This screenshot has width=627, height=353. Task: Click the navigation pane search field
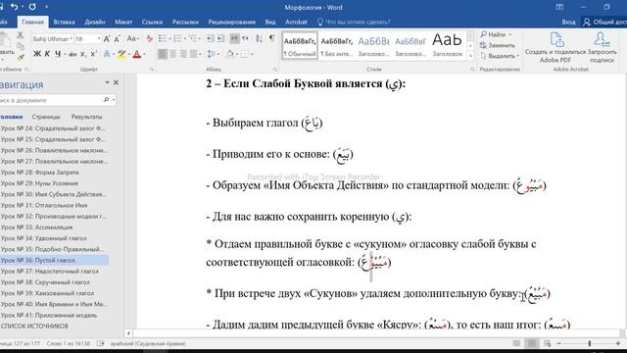pos(51,100)
